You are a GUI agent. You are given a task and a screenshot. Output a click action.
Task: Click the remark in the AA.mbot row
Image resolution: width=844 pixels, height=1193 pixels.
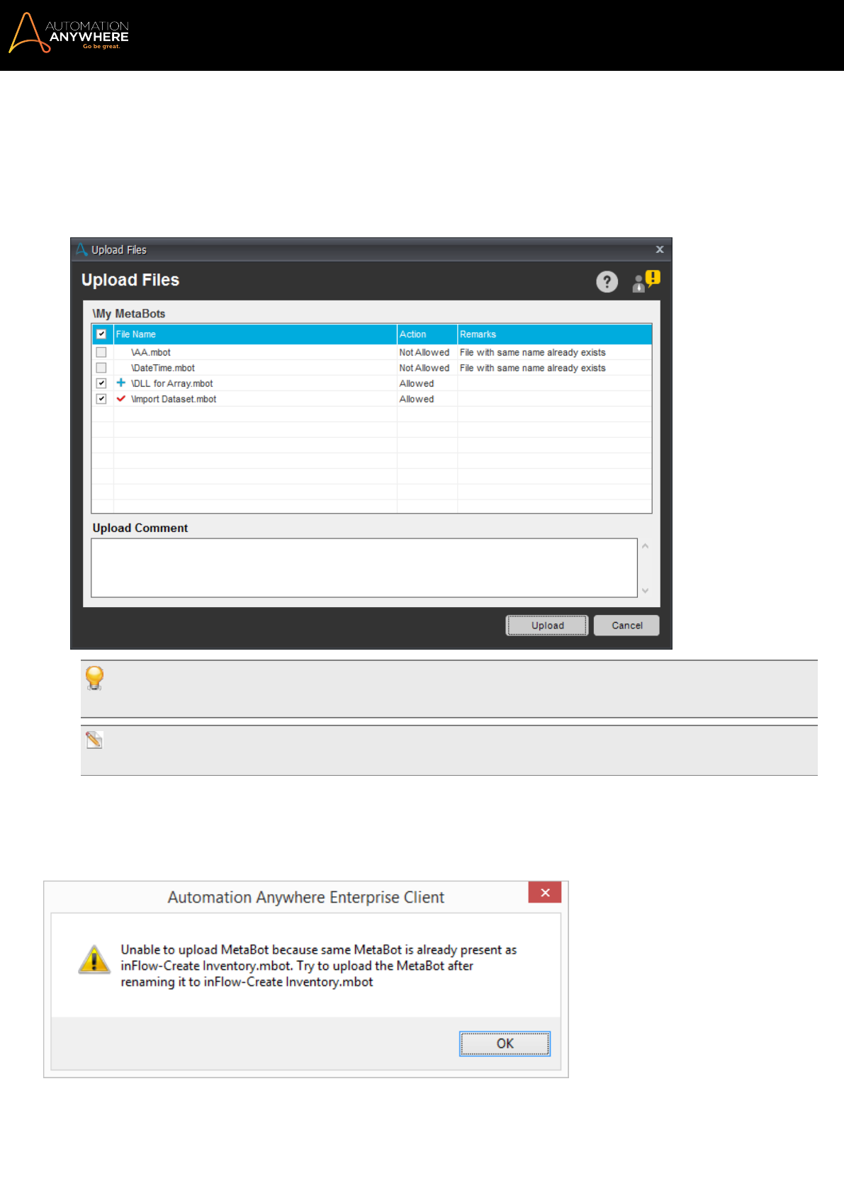click(533, 352)
